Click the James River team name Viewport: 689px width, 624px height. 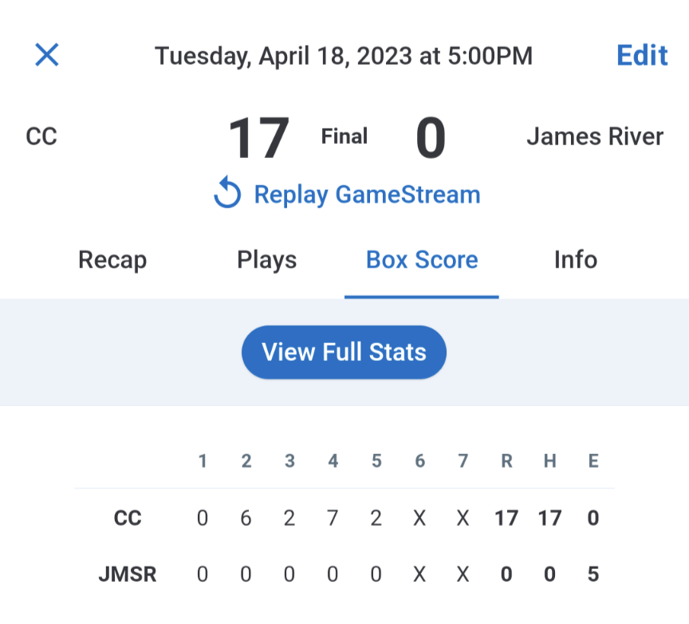595,136
